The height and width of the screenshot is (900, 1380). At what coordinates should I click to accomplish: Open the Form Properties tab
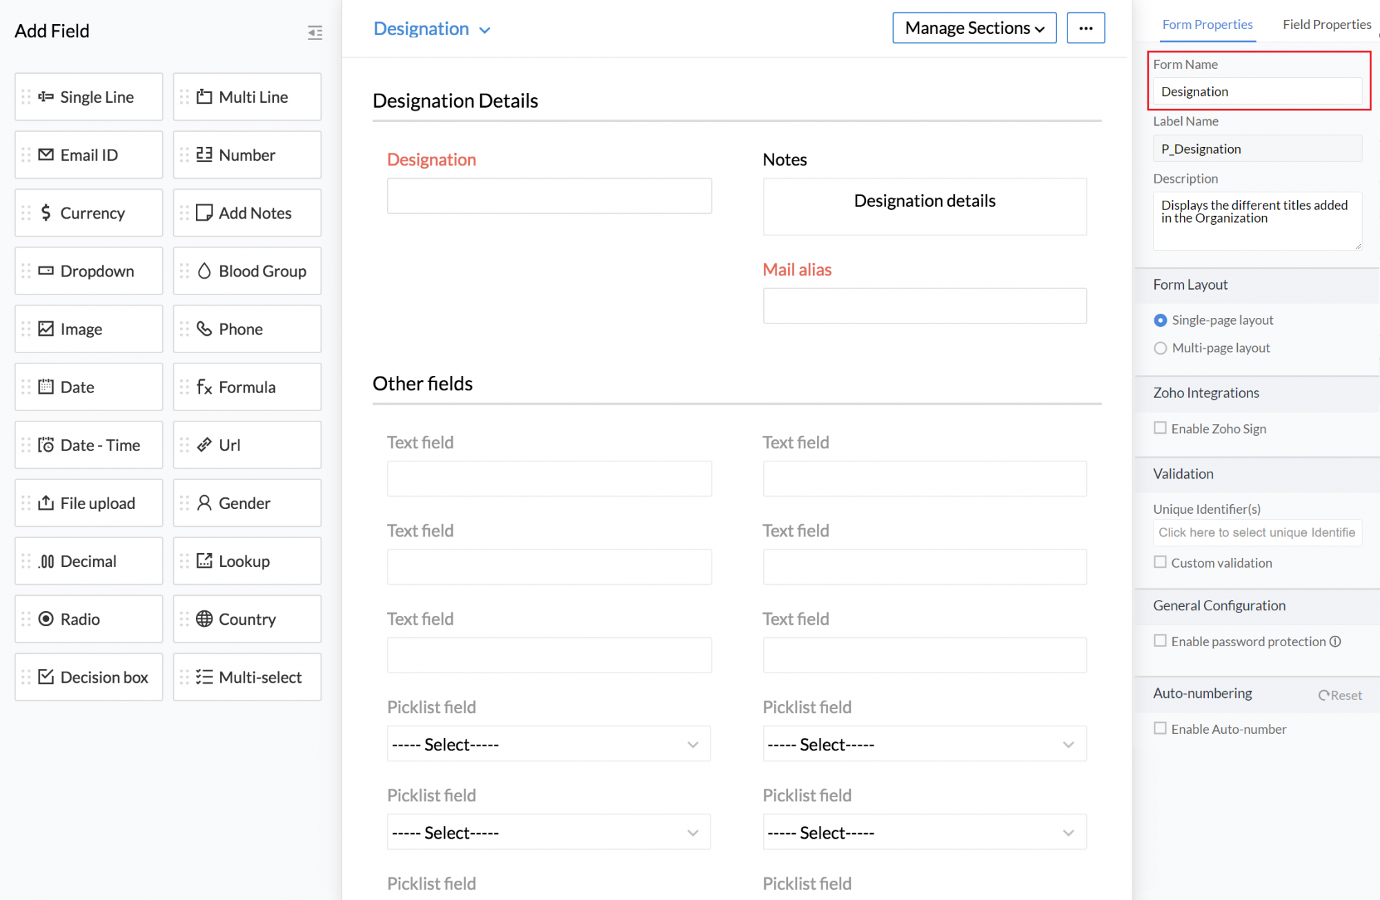point(1207,24)
